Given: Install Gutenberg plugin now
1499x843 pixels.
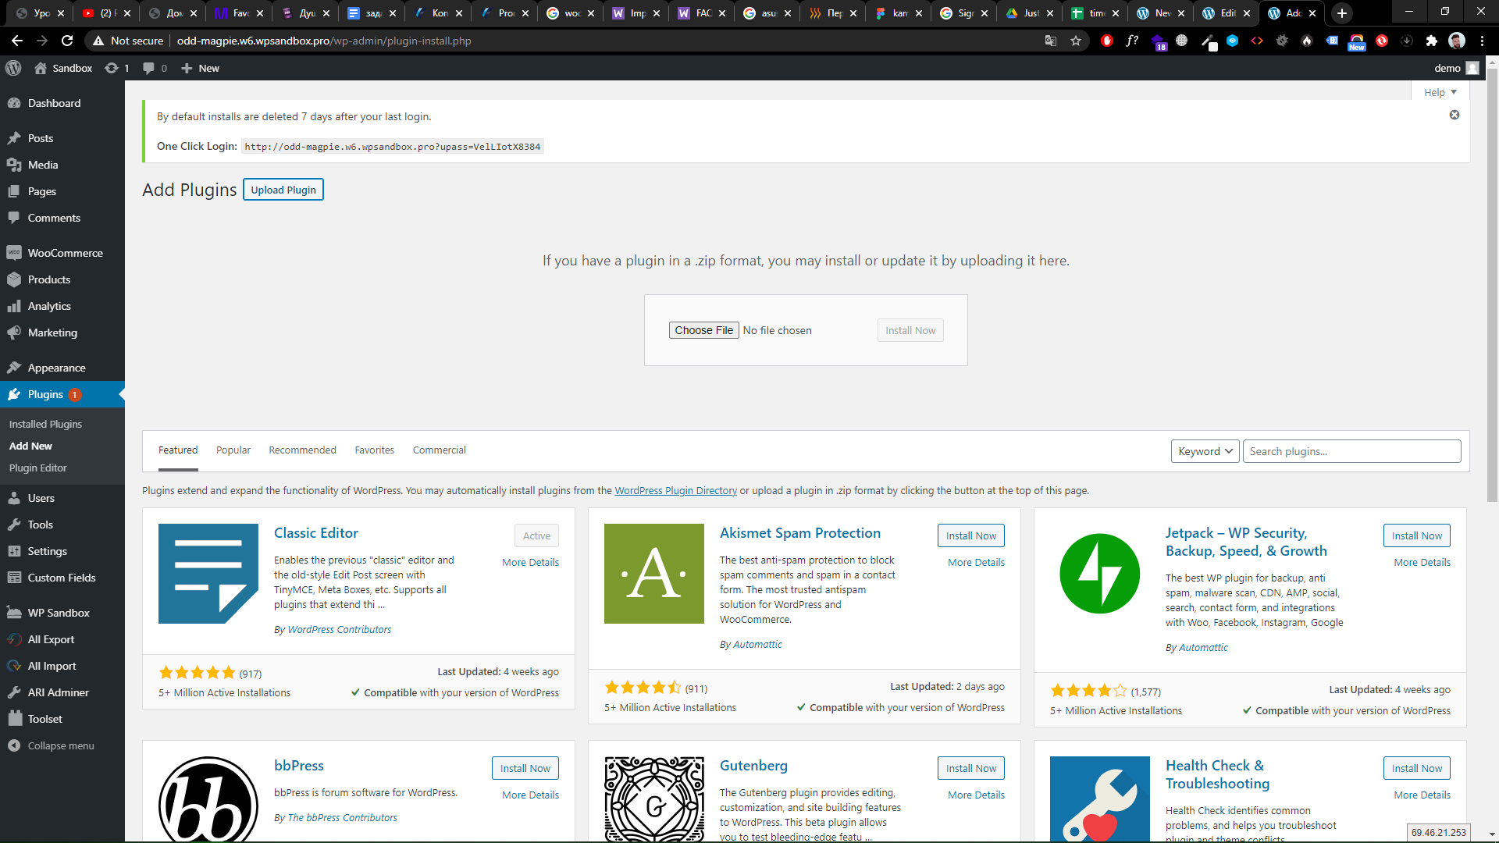Looking at the screenshot, I should pyautogui.click(x=971, y=768).
